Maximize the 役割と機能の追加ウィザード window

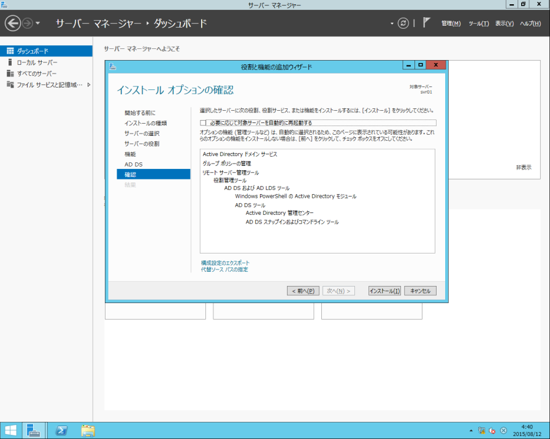[x=420, y=65]
